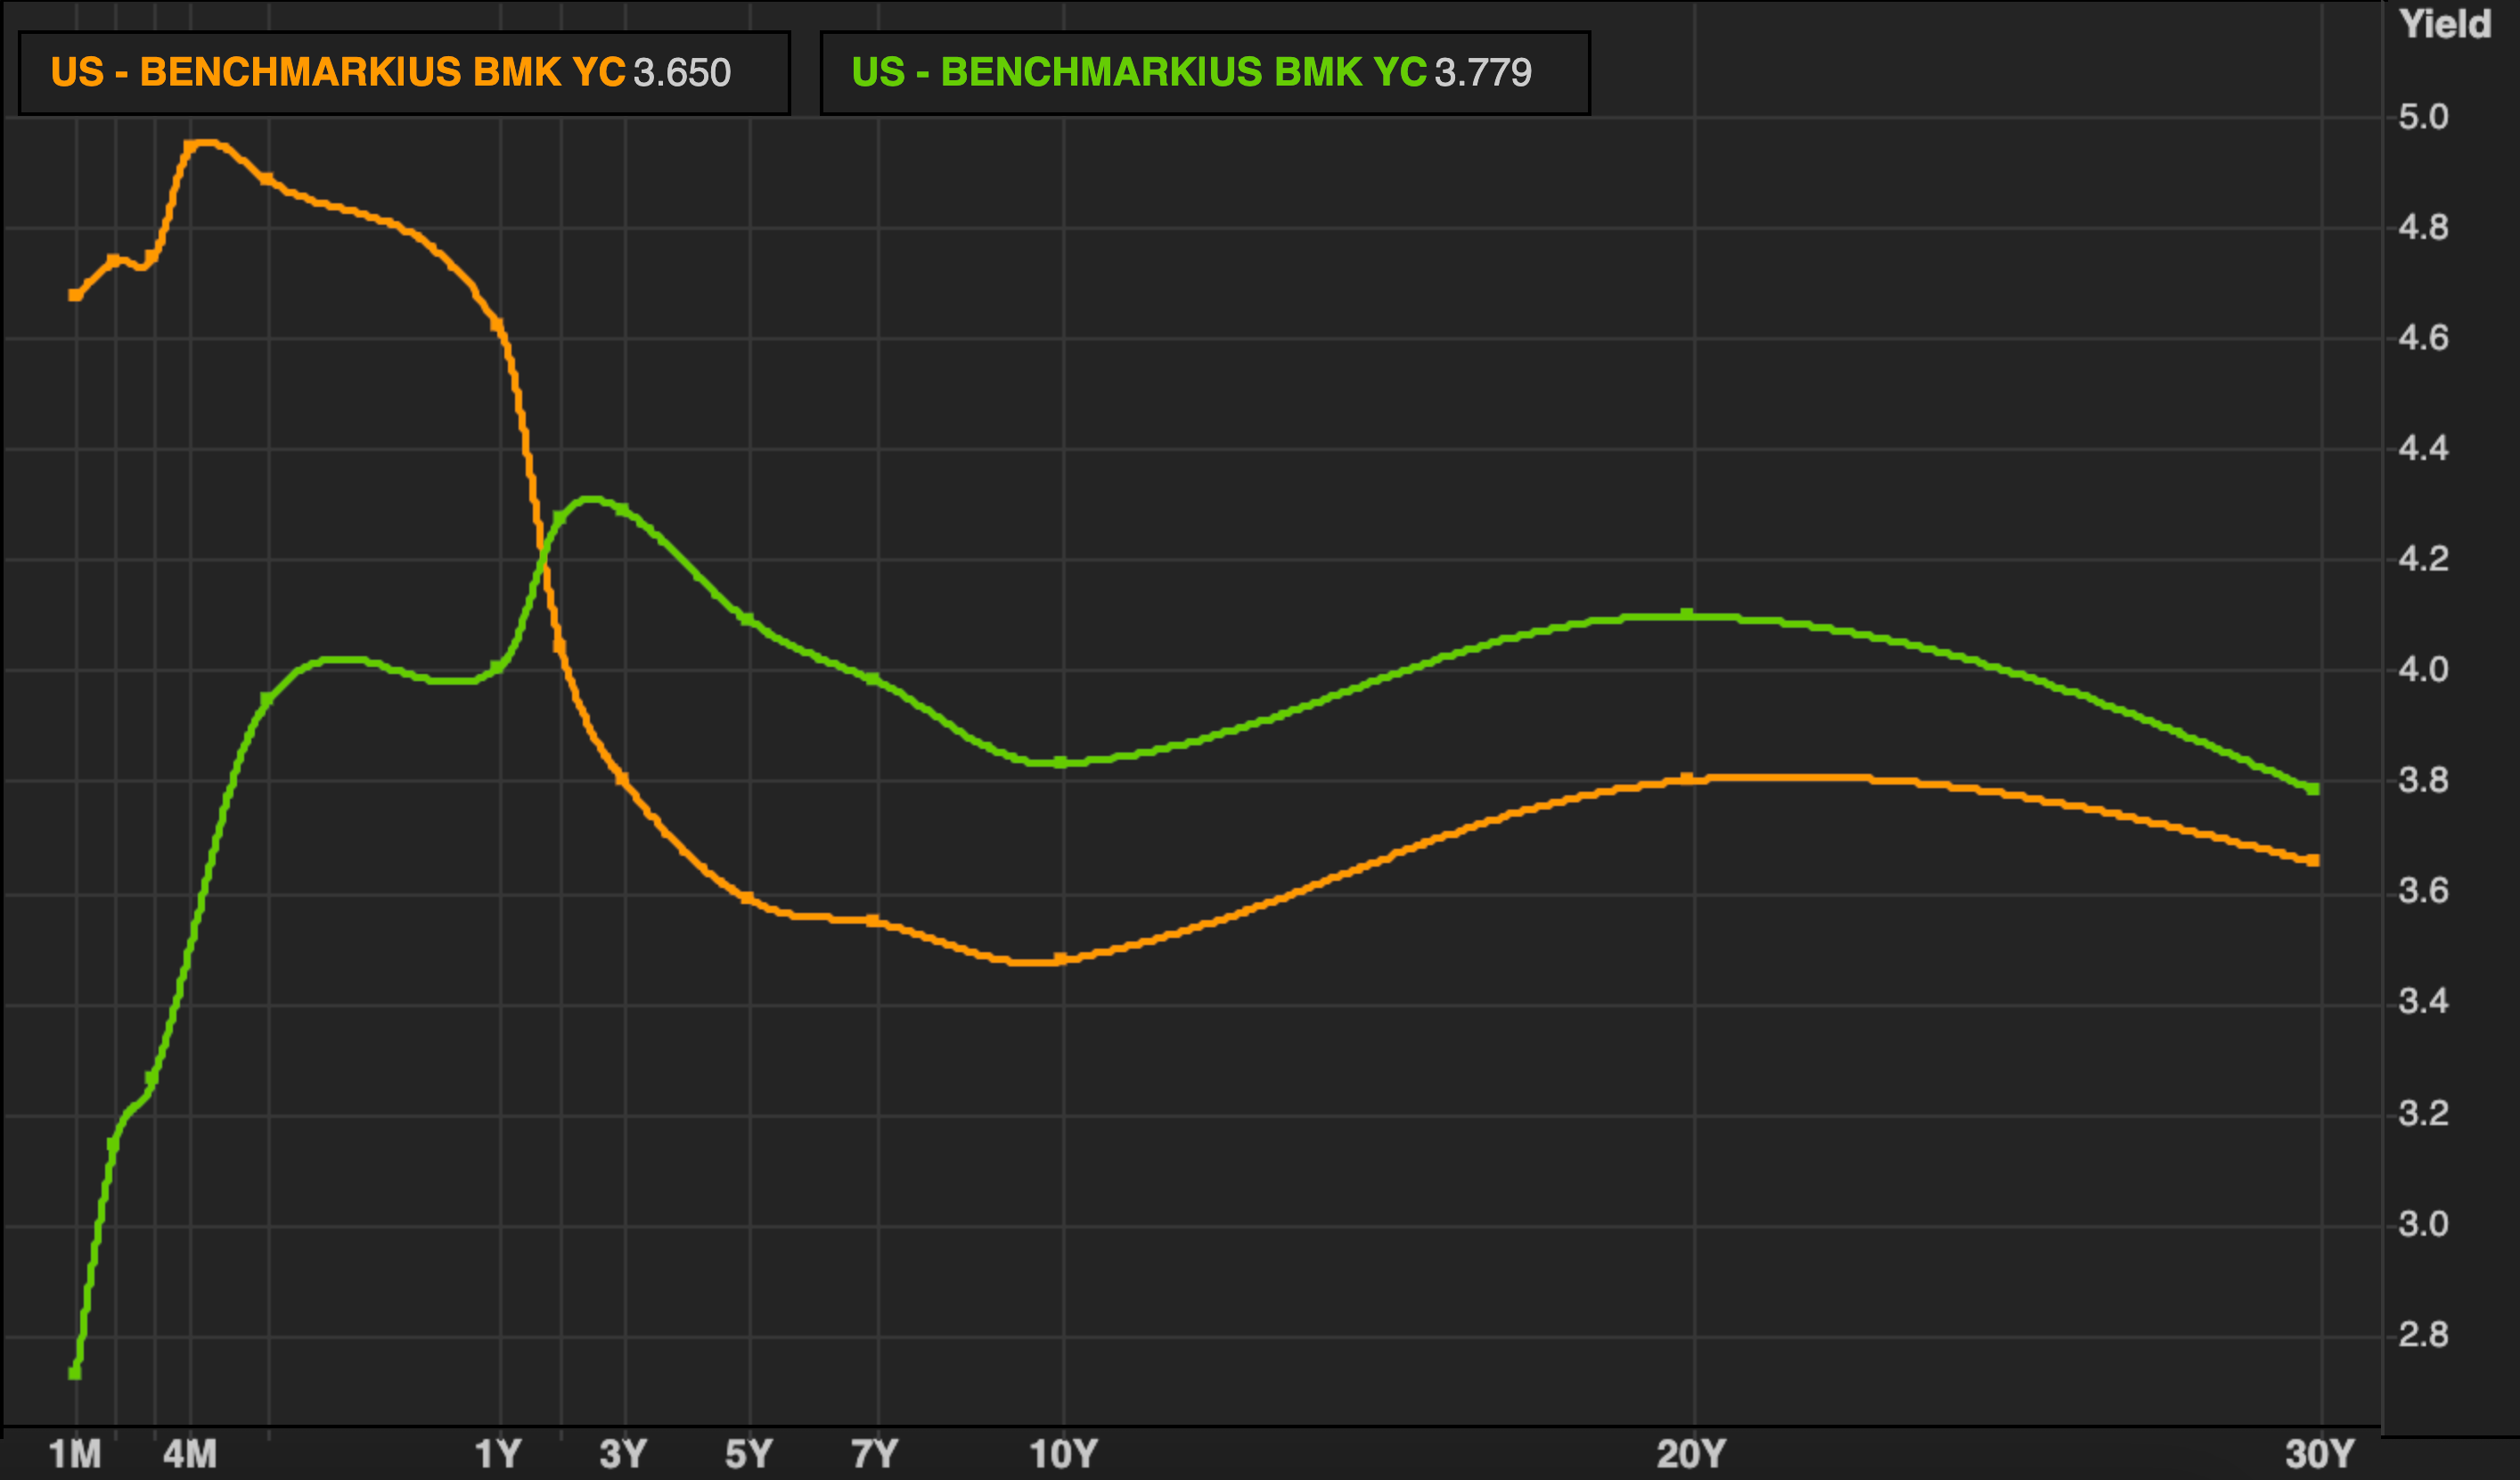Select the green data point at 10Y
2520x1480 pixels.
click(1061, 762)
